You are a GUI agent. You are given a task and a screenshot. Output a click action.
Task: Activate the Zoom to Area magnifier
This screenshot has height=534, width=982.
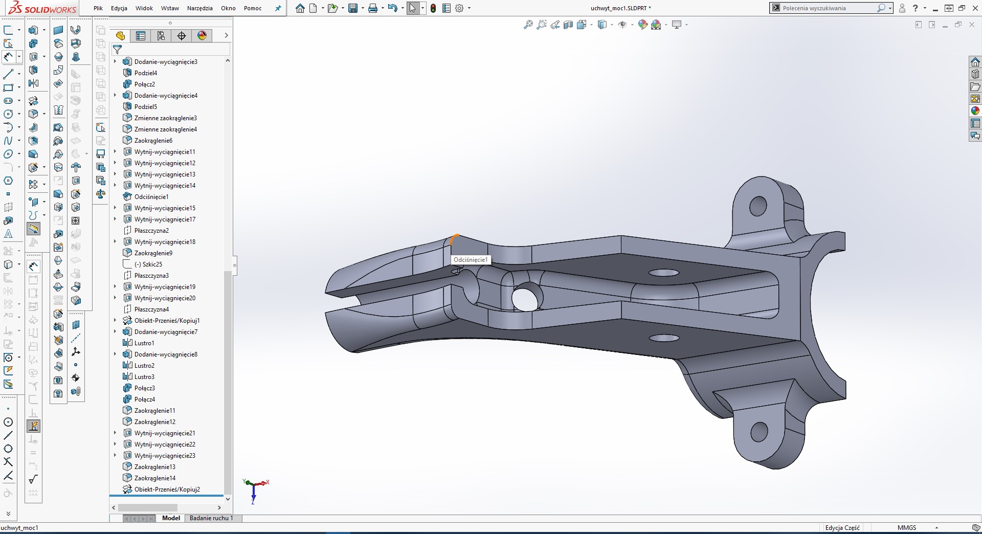coord(542,25)
